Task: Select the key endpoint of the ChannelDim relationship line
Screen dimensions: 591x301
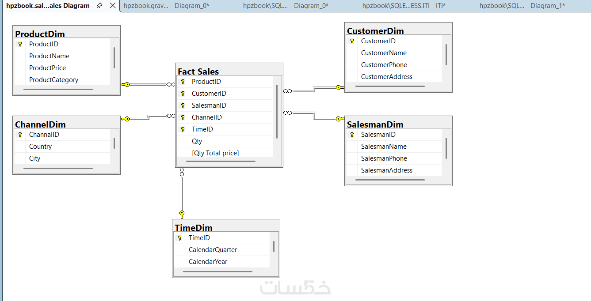Action: (126, 119)
